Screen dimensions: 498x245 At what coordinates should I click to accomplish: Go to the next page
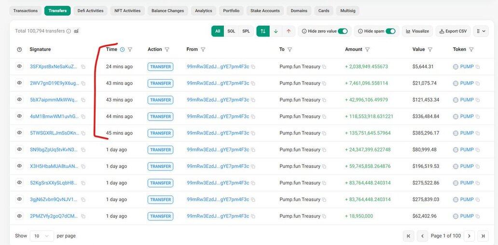[470, 236]
